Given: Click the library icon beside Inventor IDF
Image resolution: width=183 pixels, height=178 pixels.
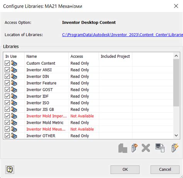Looking at the screenshot, I should tap(14, 96).
